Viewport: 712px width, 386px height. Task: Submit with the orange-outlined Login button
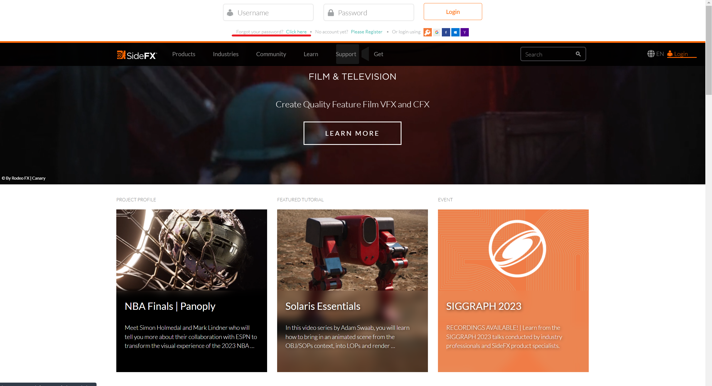(x=453, y=12)
